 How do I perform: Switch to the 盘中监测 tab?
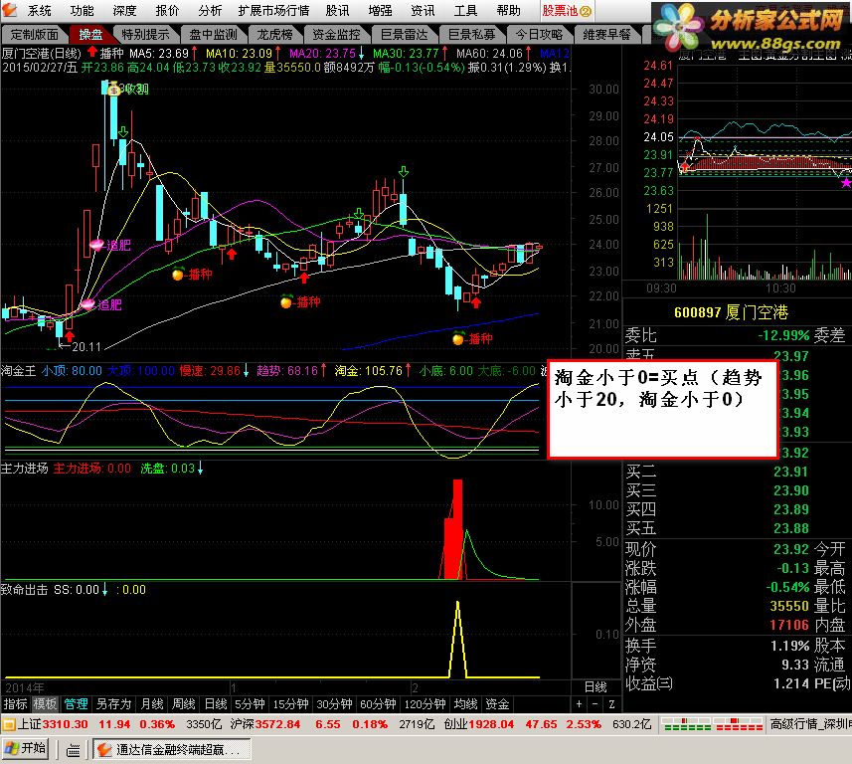coord(213,34)
